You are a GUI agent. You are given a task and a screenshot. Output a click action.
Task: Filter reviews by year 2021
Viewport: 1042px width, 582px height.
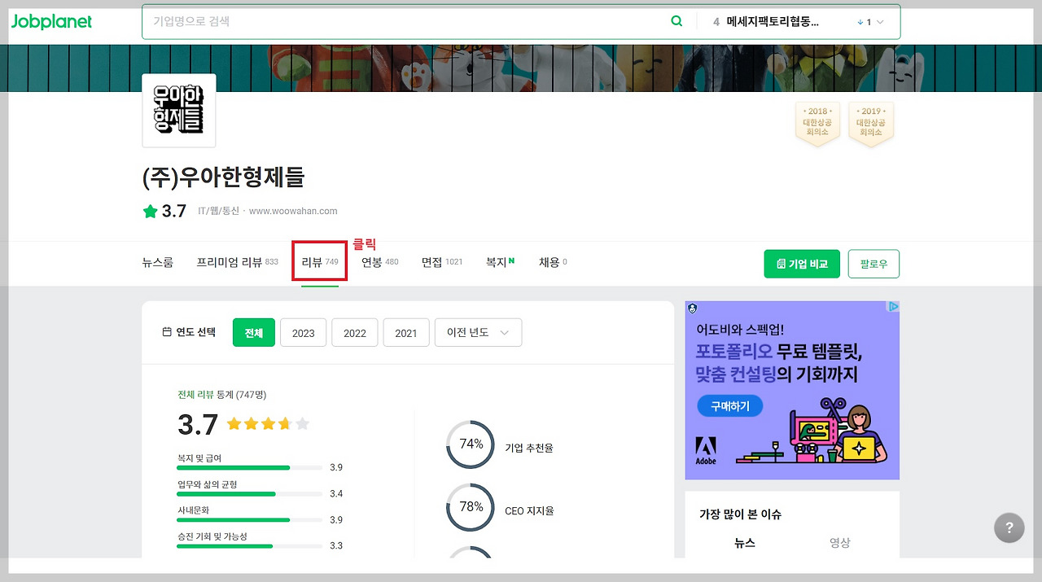click(406, 333)
